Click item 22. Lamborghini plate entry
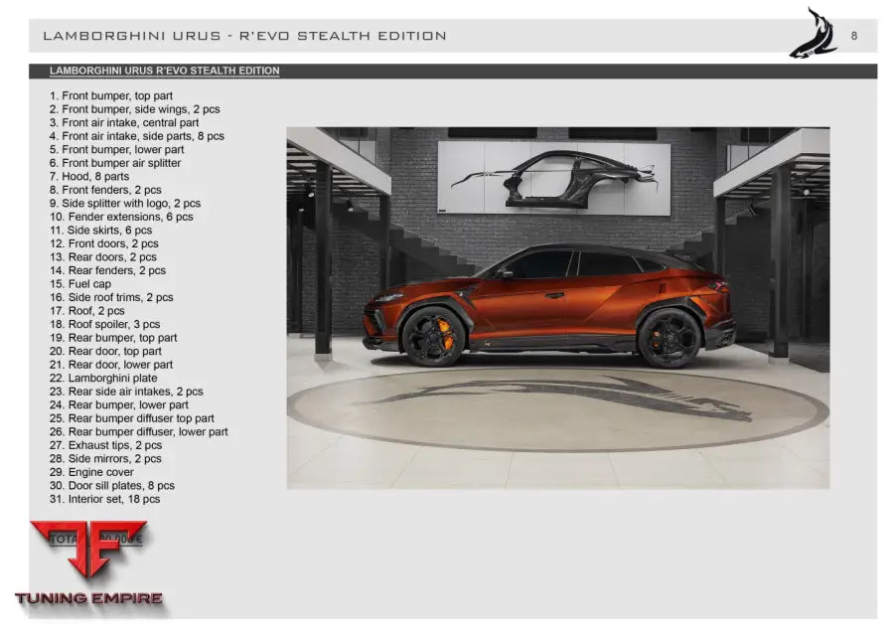The image size is (894, 636). [103, 378]
